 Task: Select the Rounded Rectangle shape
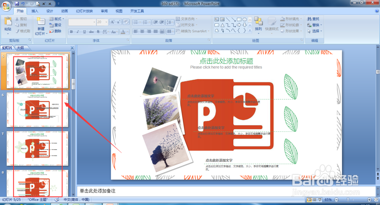217,25
